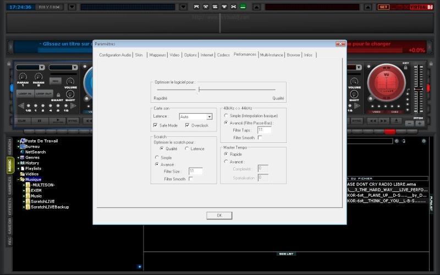Select Avancé (Filtre Passe Bas) radio
The image size is (440, 275).
point(226,123)
